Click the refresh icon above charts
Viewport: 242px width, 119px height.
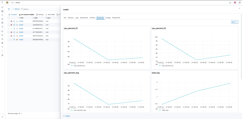click(x=237, y=22)
